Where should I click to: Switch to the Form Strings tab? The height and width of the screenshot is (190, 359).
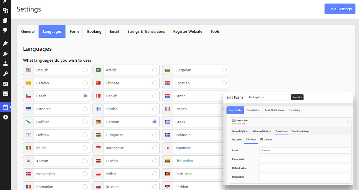point(295,110)
